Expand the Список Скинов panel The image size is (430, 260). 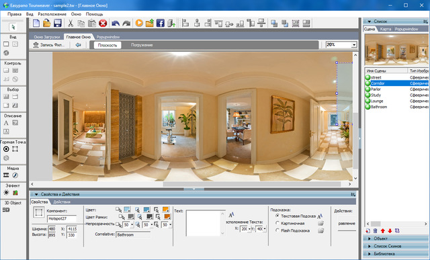click(370, 247)
